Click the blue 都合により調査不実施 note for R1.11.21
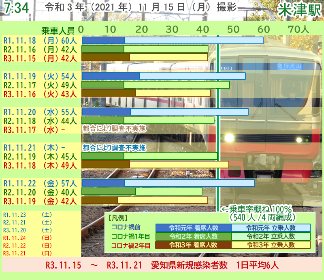 [x=114, y=148]
